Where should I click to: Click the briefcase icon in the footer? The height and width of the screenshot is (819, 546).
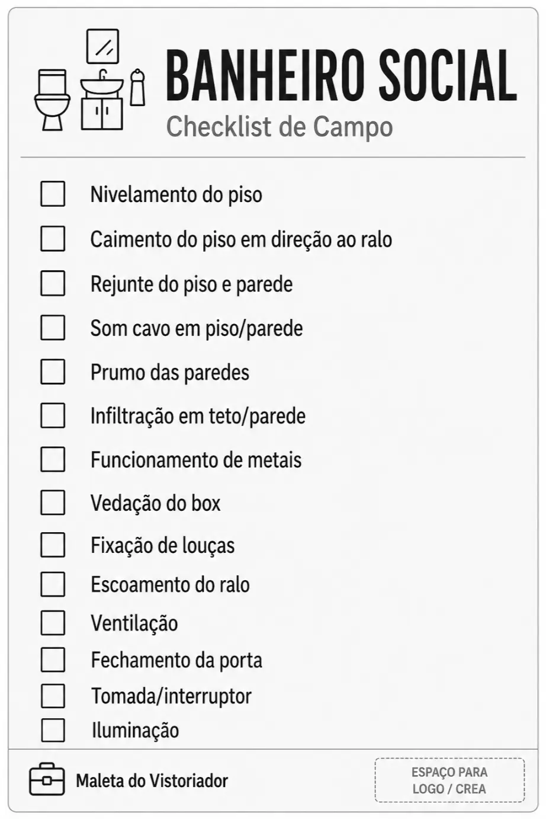47,779
